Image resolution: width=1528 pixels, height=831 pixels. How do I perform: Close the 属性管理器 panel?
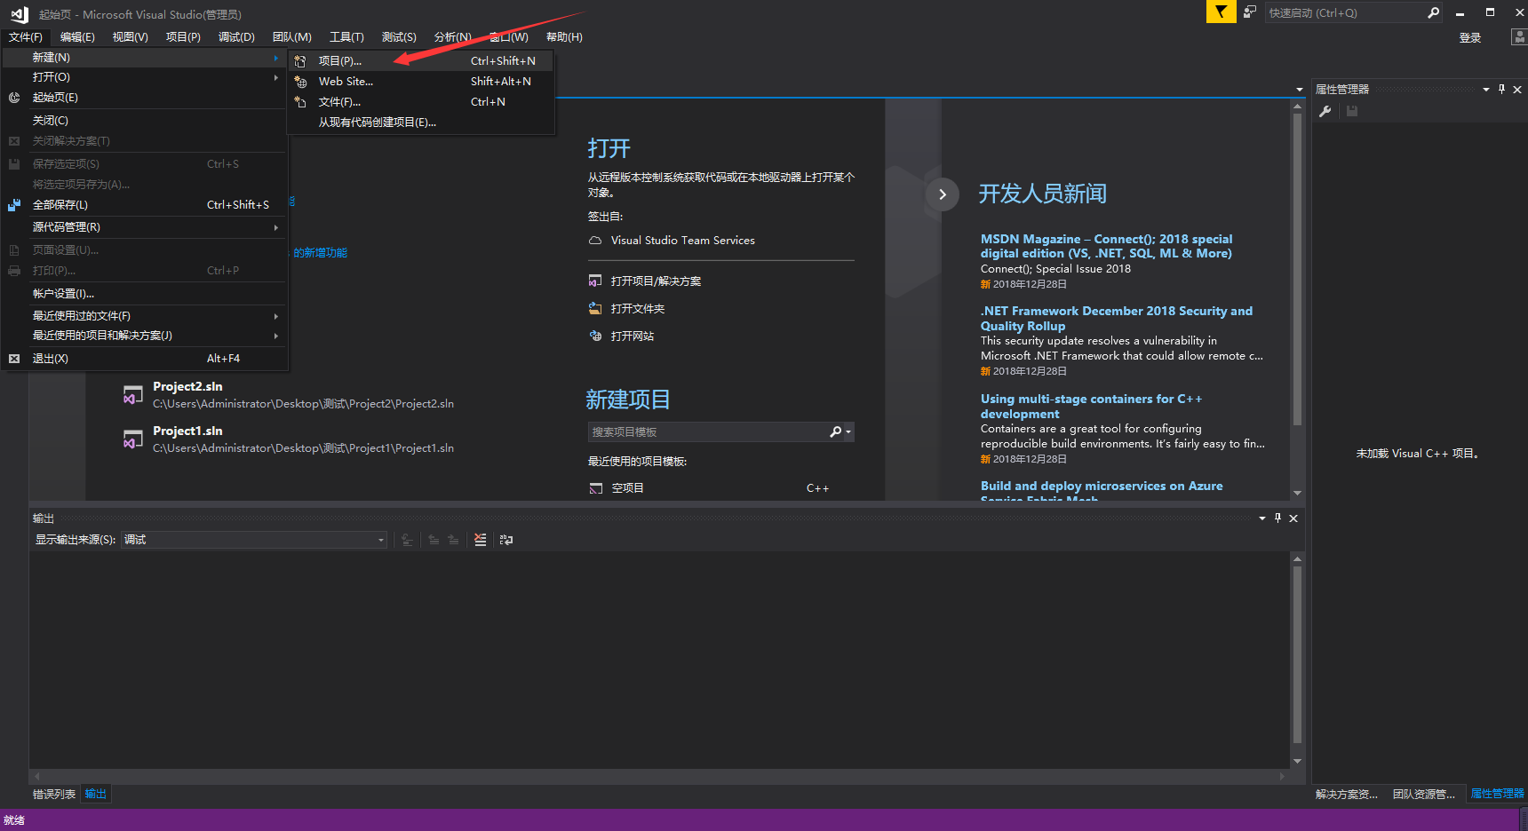(1517, 89)
